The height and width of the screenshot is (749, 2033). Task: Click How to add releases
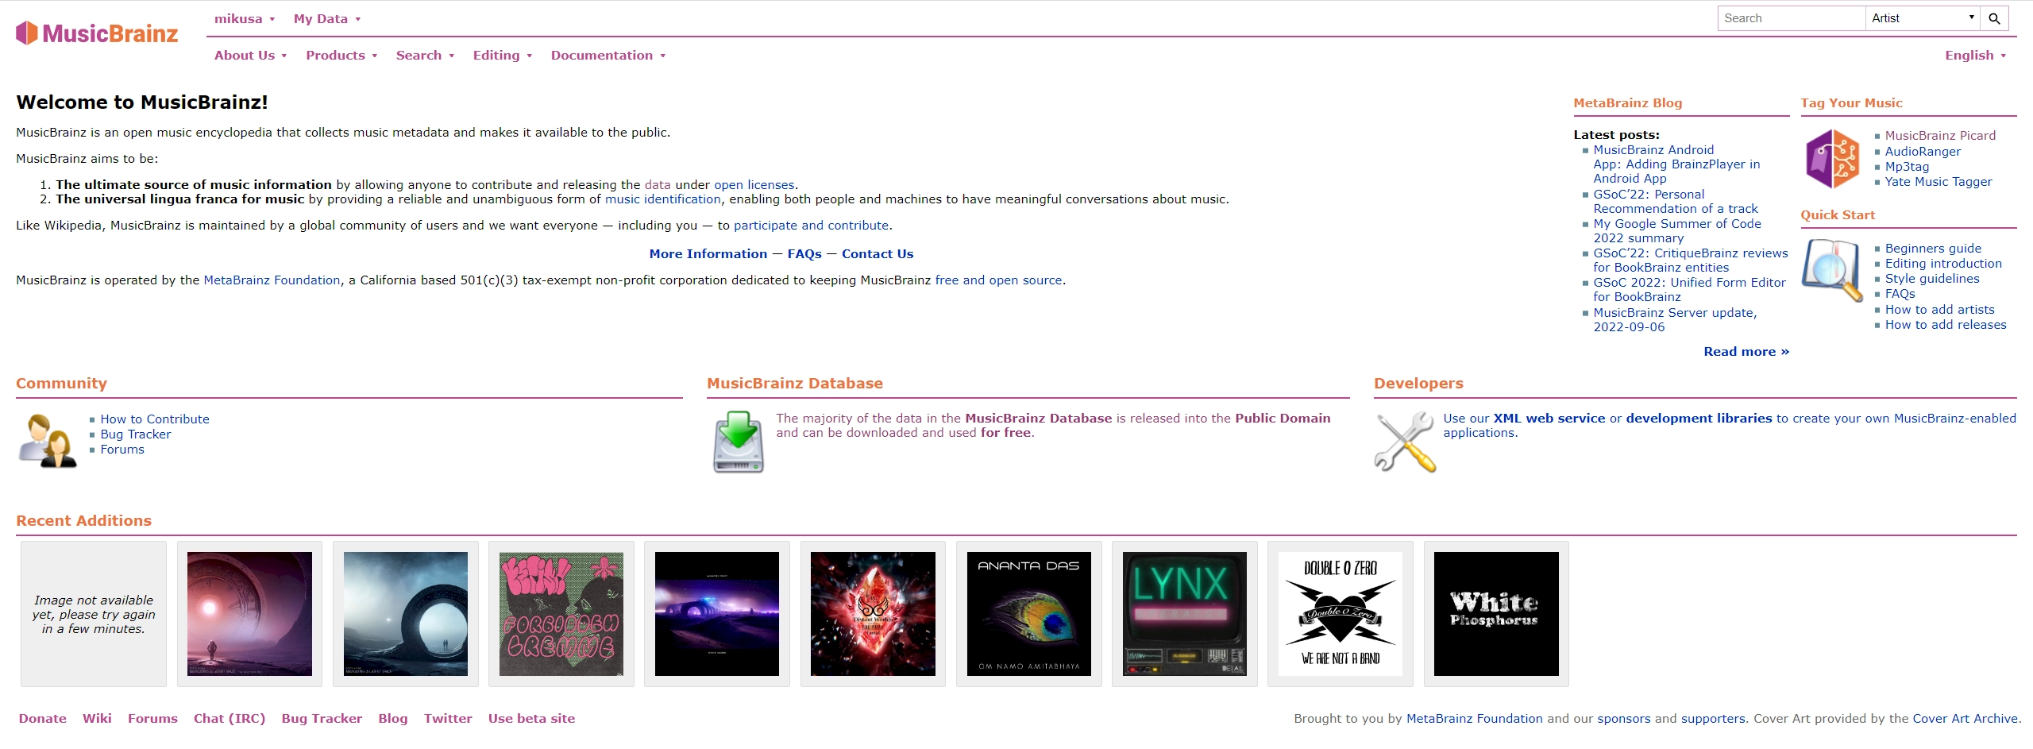click(1946, 324)
